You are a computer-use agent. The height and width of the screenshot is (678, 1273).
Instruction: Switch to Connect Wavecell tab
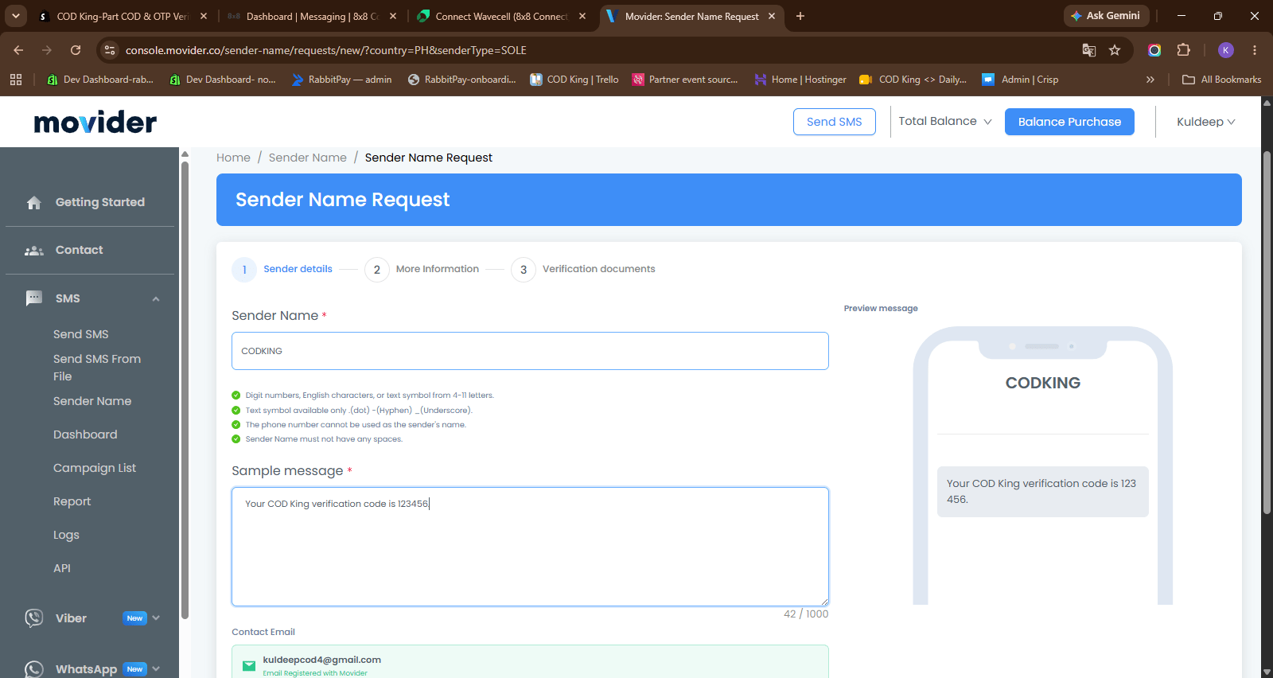coord(501,16)
